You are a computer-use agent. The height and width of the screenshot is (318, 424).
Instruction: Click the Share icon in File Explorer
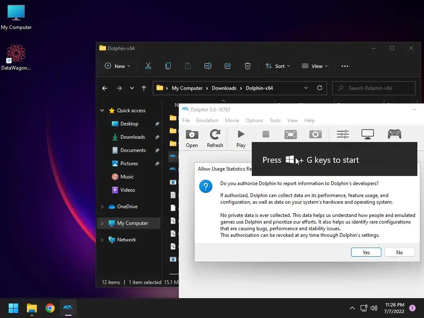(x=228, y=66)
